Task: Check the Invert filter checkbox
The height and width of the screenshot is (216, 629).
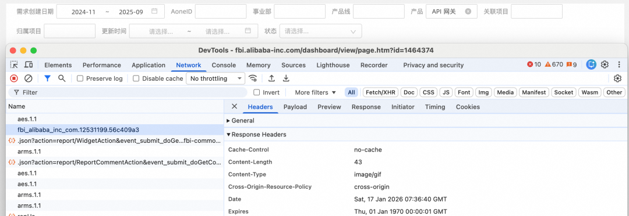Action: (x=257, y=92)
